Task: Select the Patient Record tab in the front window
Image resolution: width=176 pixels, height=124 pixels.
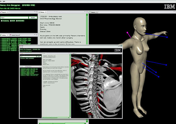Action: tap(29, 66)
